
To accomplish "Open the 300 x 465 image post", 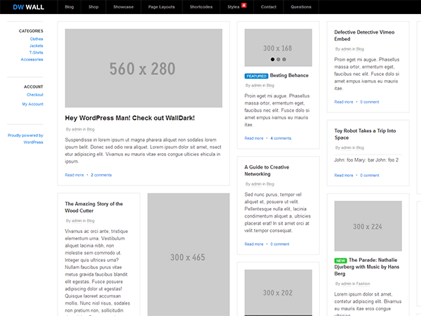I will 188,254.
